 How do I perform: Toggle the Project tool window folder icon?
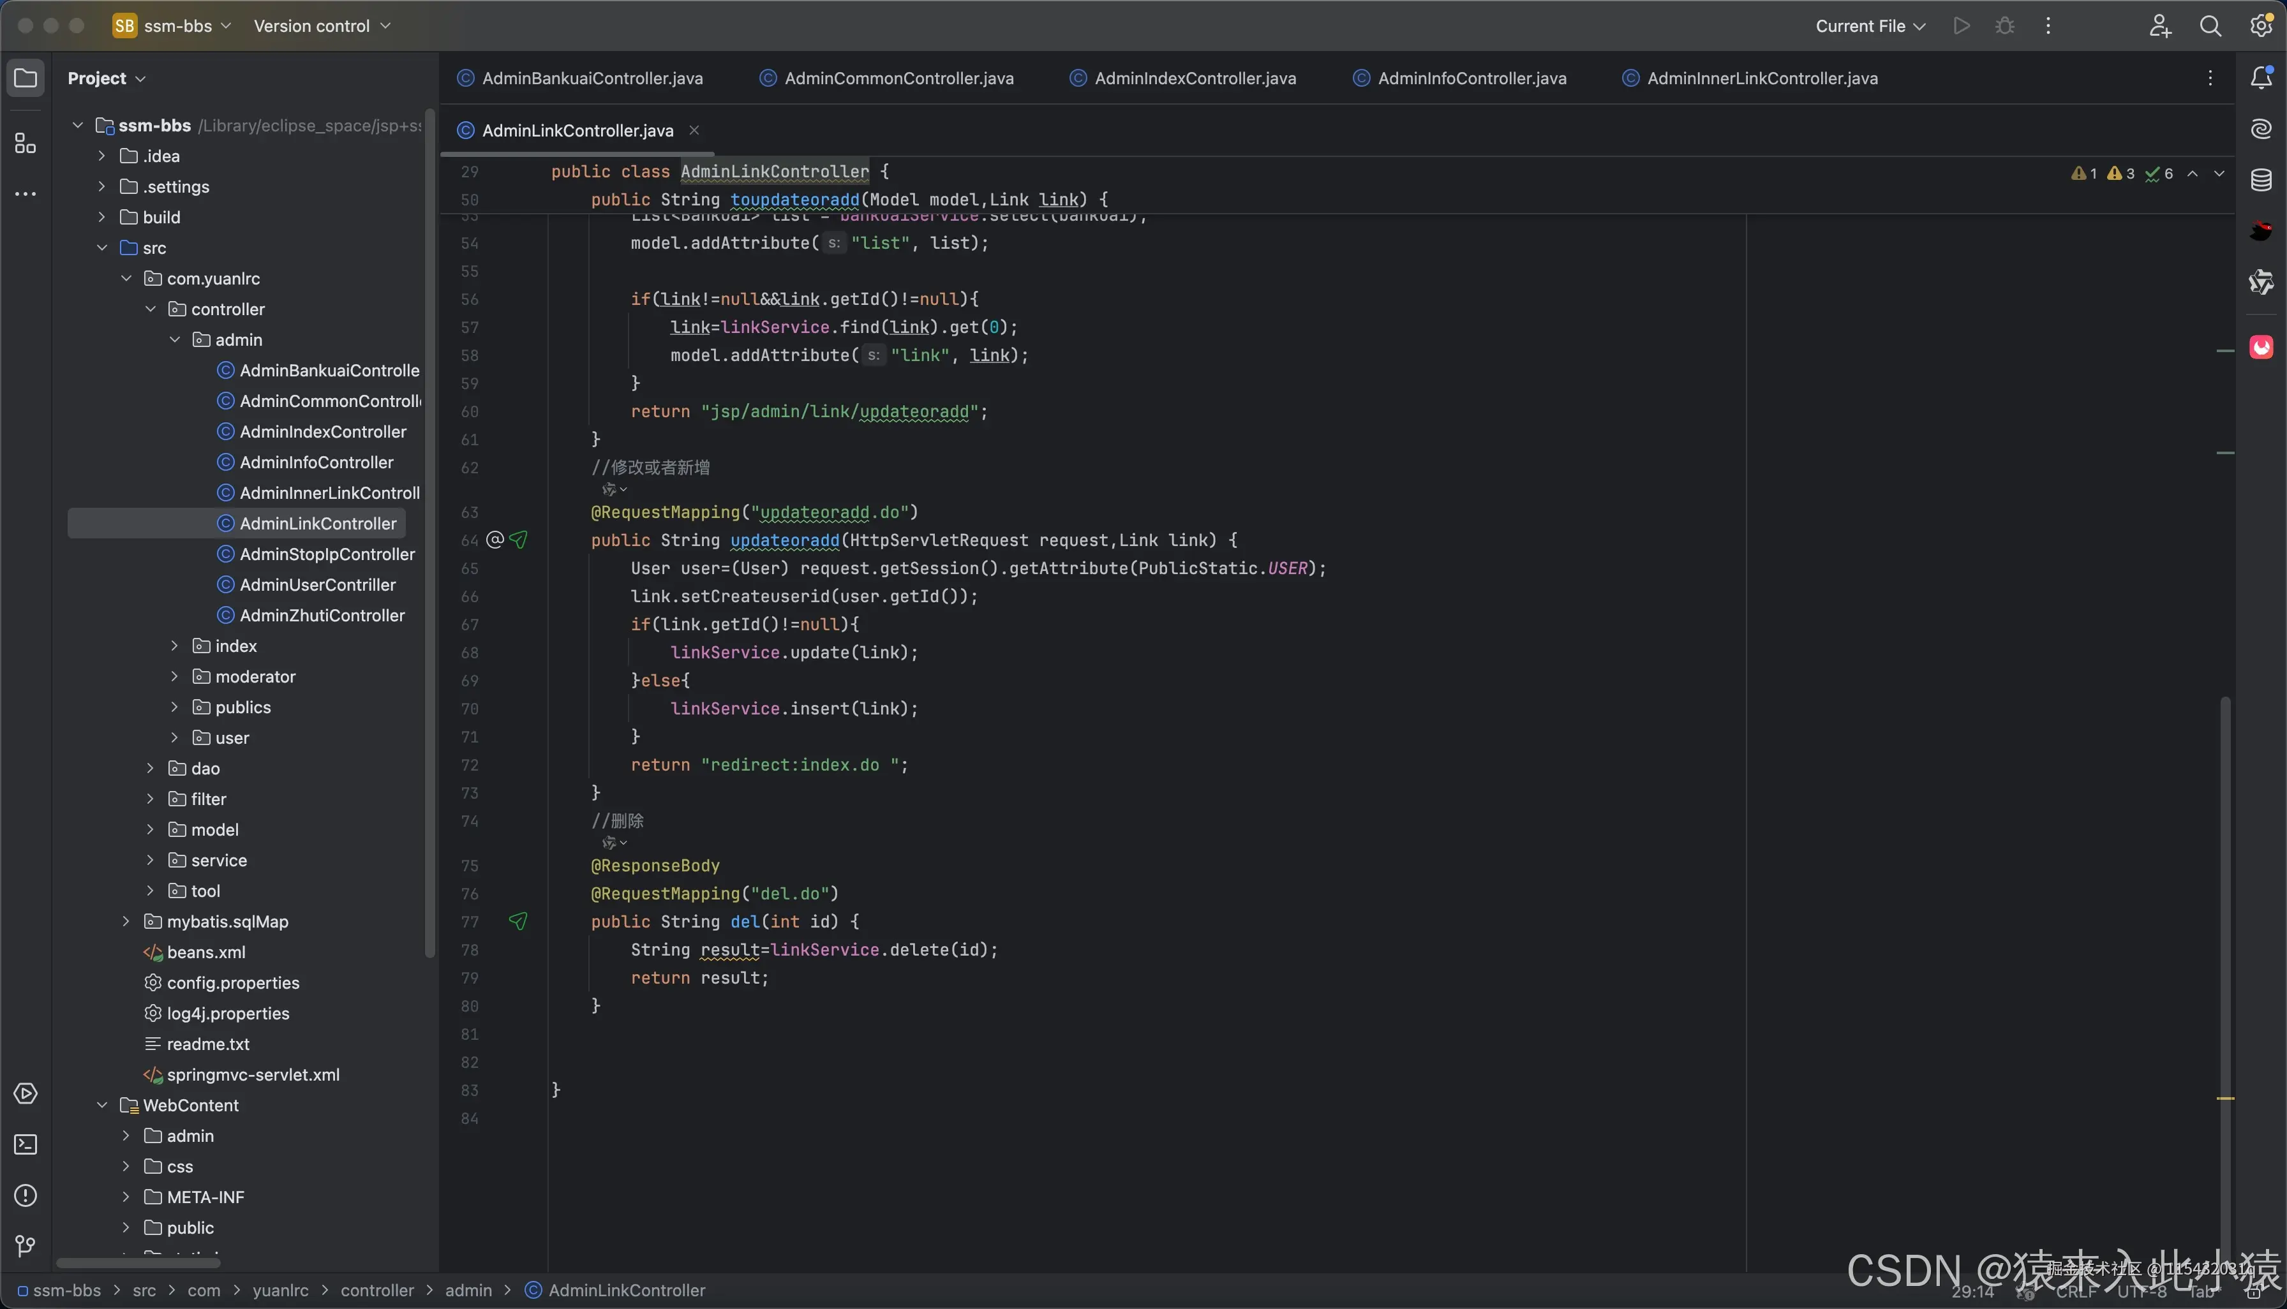25,78
